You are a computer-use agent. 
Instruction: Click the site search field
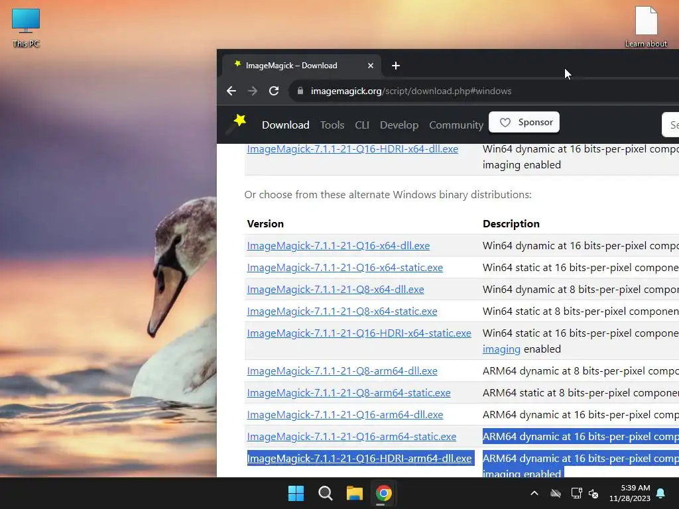tap(670, 125)
